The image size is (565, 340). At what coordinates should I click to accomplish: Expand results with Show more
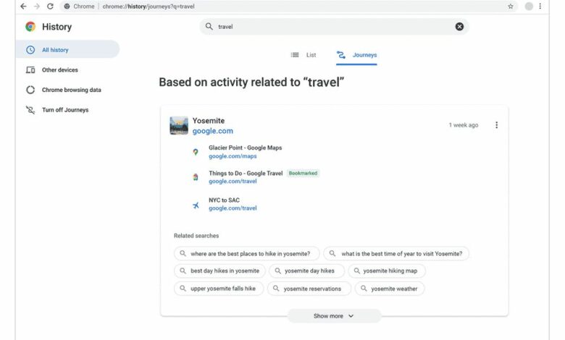point(334,316)
